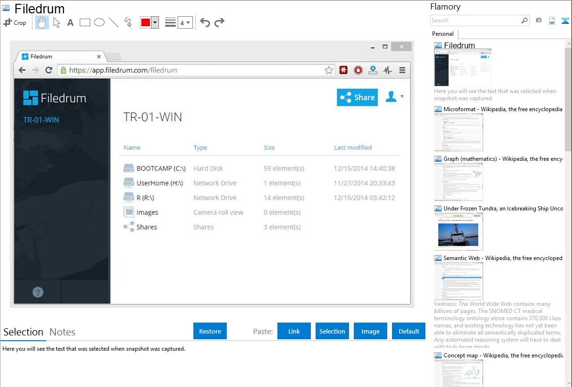Screen dimensions: 572x387
Task: Click the document page icon in Flamory
Action: point(552,21)
